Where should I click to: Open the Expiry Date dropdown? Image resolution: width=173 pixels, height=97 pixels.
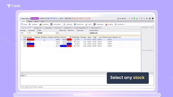[x=83, y=33]
